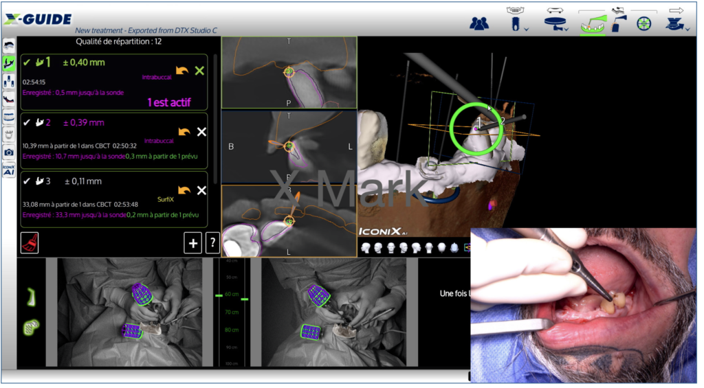This screenshot has height=388, width=704.
Task: Expand the implant planning dropdown arrow
Action: point(526,29)
